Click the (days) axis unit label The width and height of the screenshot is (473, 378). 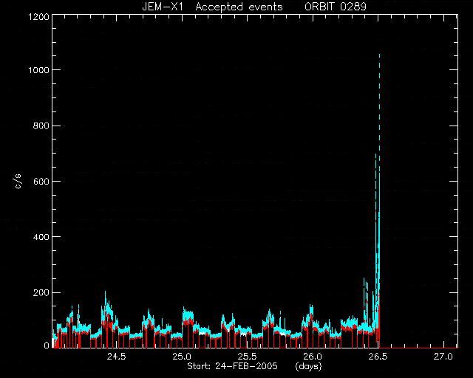(309, 366)
